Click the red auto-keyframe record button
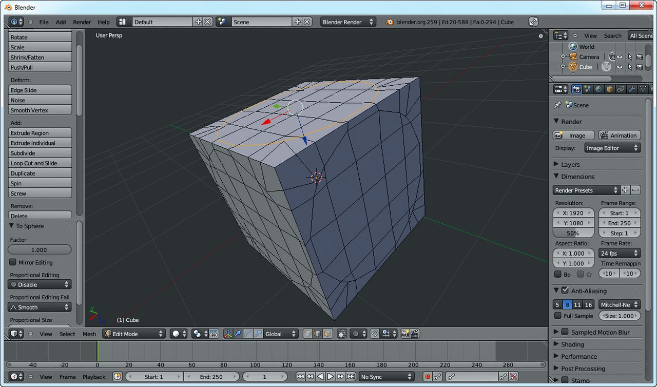The height and width of the screenshot is (387, 657). pos(427,377)
